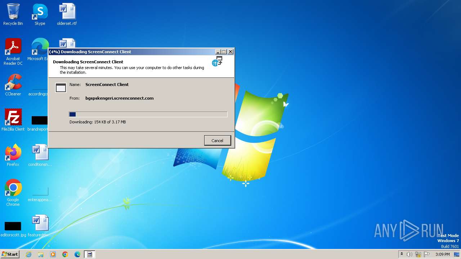Open the network tray icon
This screenshot has height=259, width=461.
tap(418, 254)
